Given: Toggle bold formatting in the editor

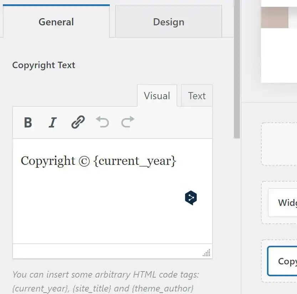Looking at the screenshot, I should click(x=28, y=122).
